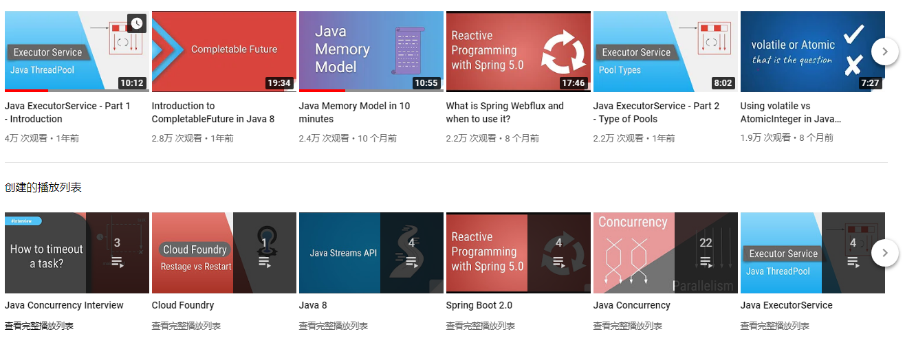Open the Cloud Foundry playlist title
Screen dimensions: 905x347
(183, 305)
